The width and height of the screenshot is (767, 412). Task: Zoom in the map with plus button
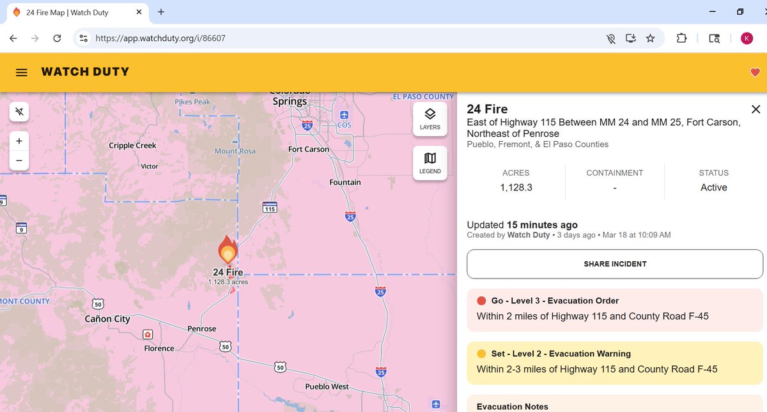19,141
